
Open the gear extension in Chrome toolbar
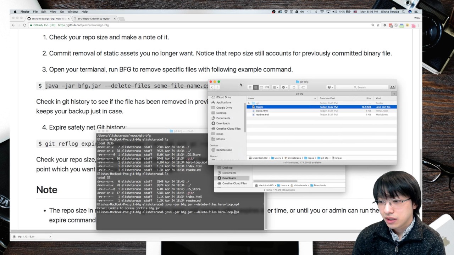point(385,25)
